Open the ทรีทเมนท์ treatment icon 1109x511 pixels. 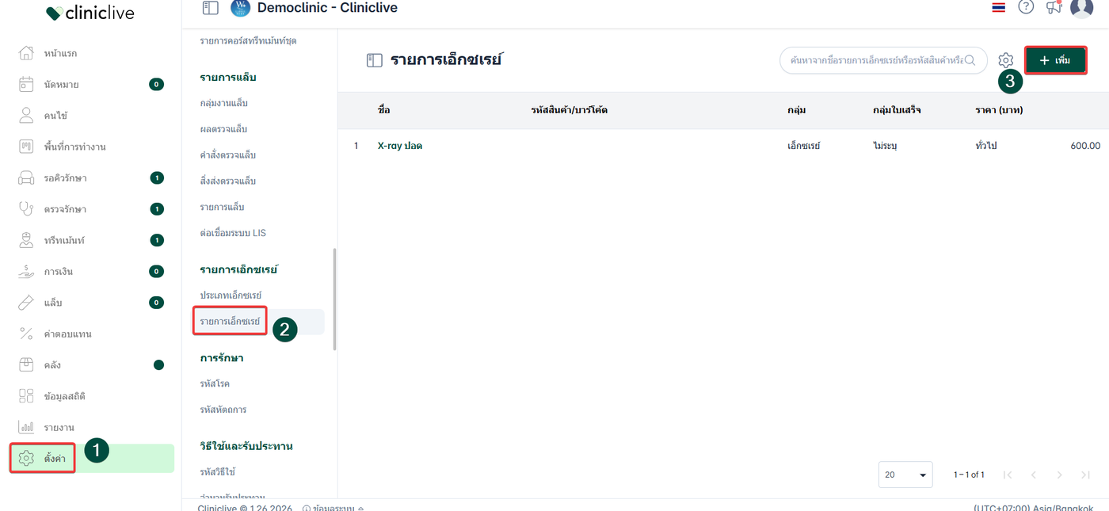coord(26,240)
